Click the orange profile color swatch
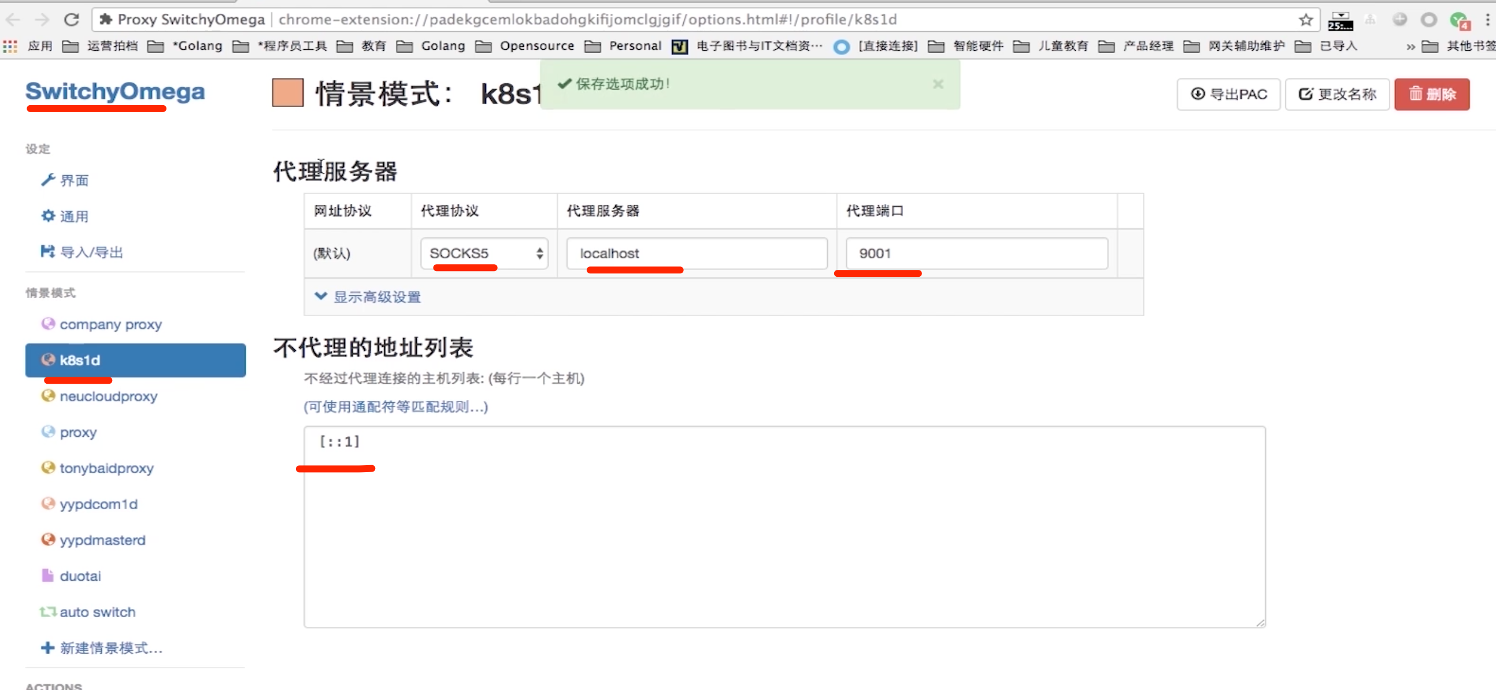 pyautogui.click(x=287, y=93)
